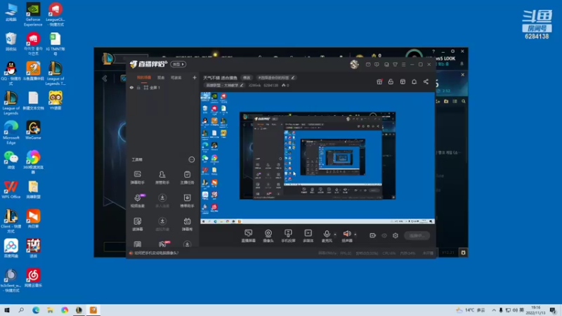Switch to the second scene tab
Viewport: 562px width, 316px height.
point(161,77)
